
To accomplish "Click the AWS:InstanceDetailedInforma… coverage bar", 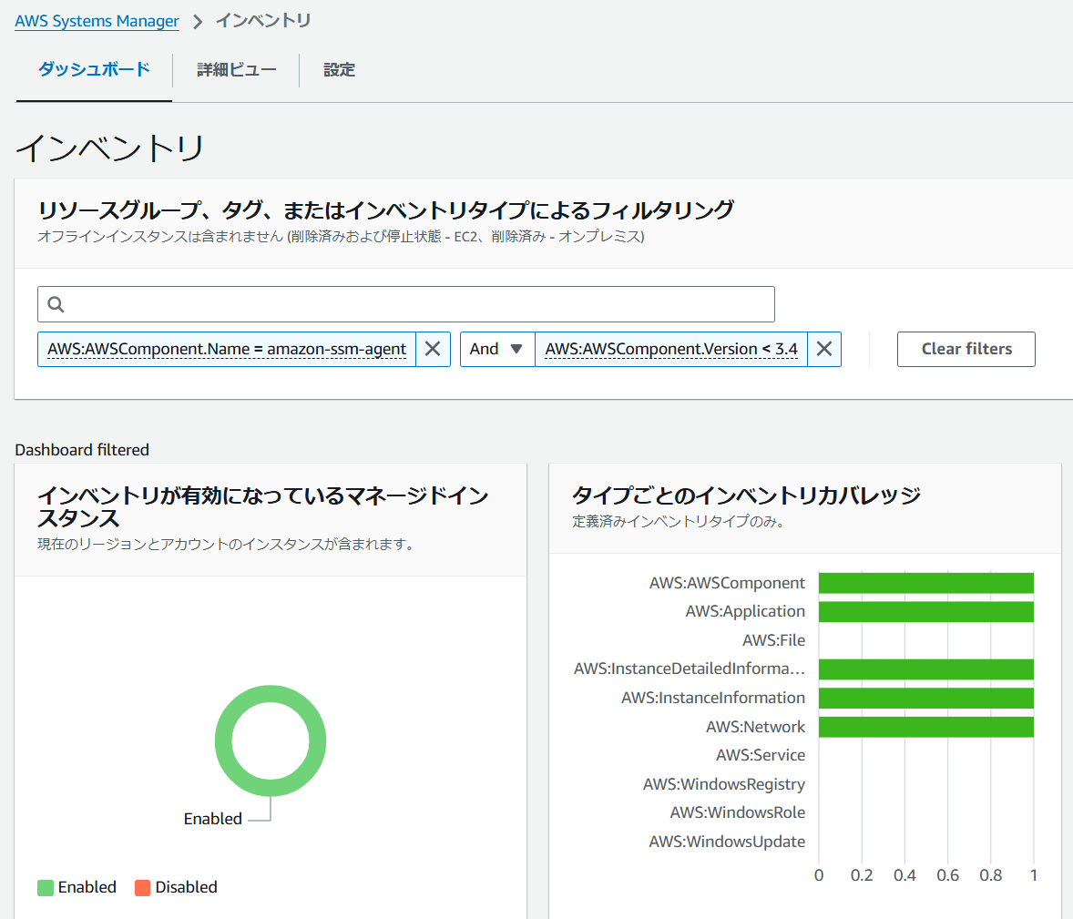I will point(925,669).
